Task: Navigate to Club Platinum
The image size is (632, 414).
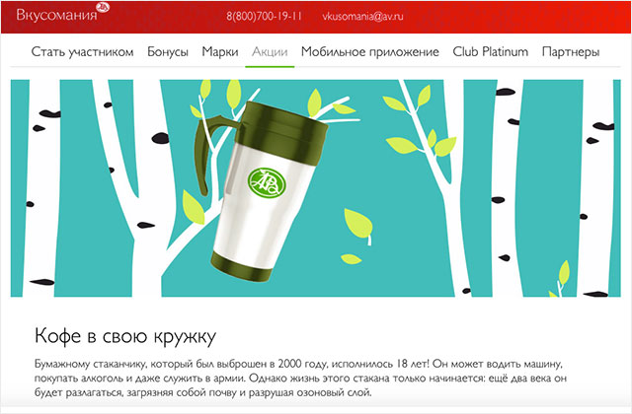Action: click(x=490, y=52)
